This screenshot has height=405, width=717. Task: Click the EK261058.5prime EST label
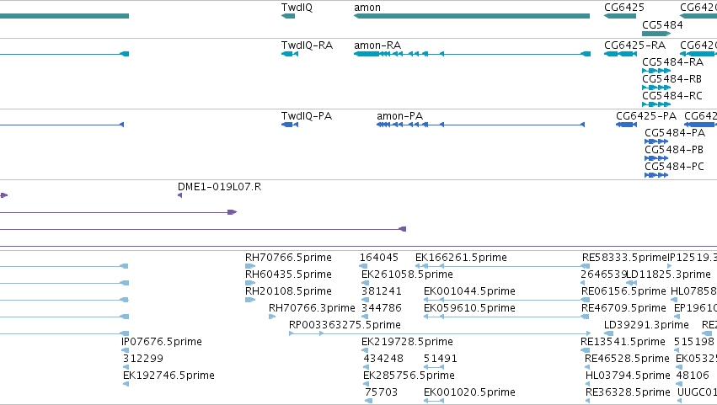pos(407,274)
